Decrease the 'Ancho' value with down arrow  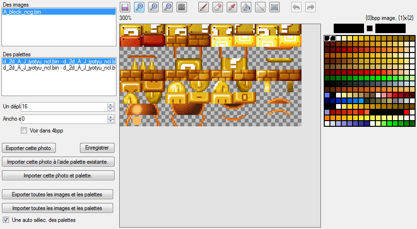pyautogui.click(x=111, y=121)
